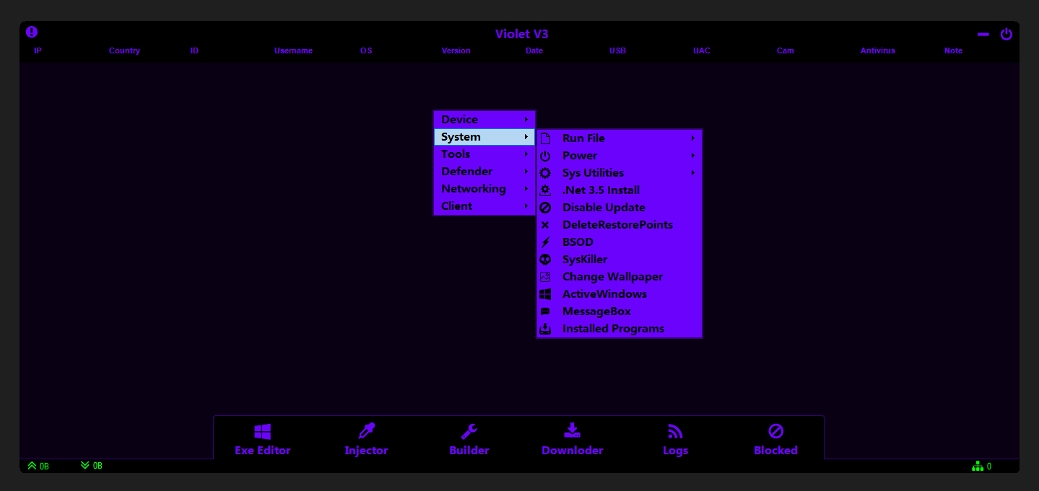Click the Downloder tray-arrow icon

pyautogui.click(x=572, y=431)
